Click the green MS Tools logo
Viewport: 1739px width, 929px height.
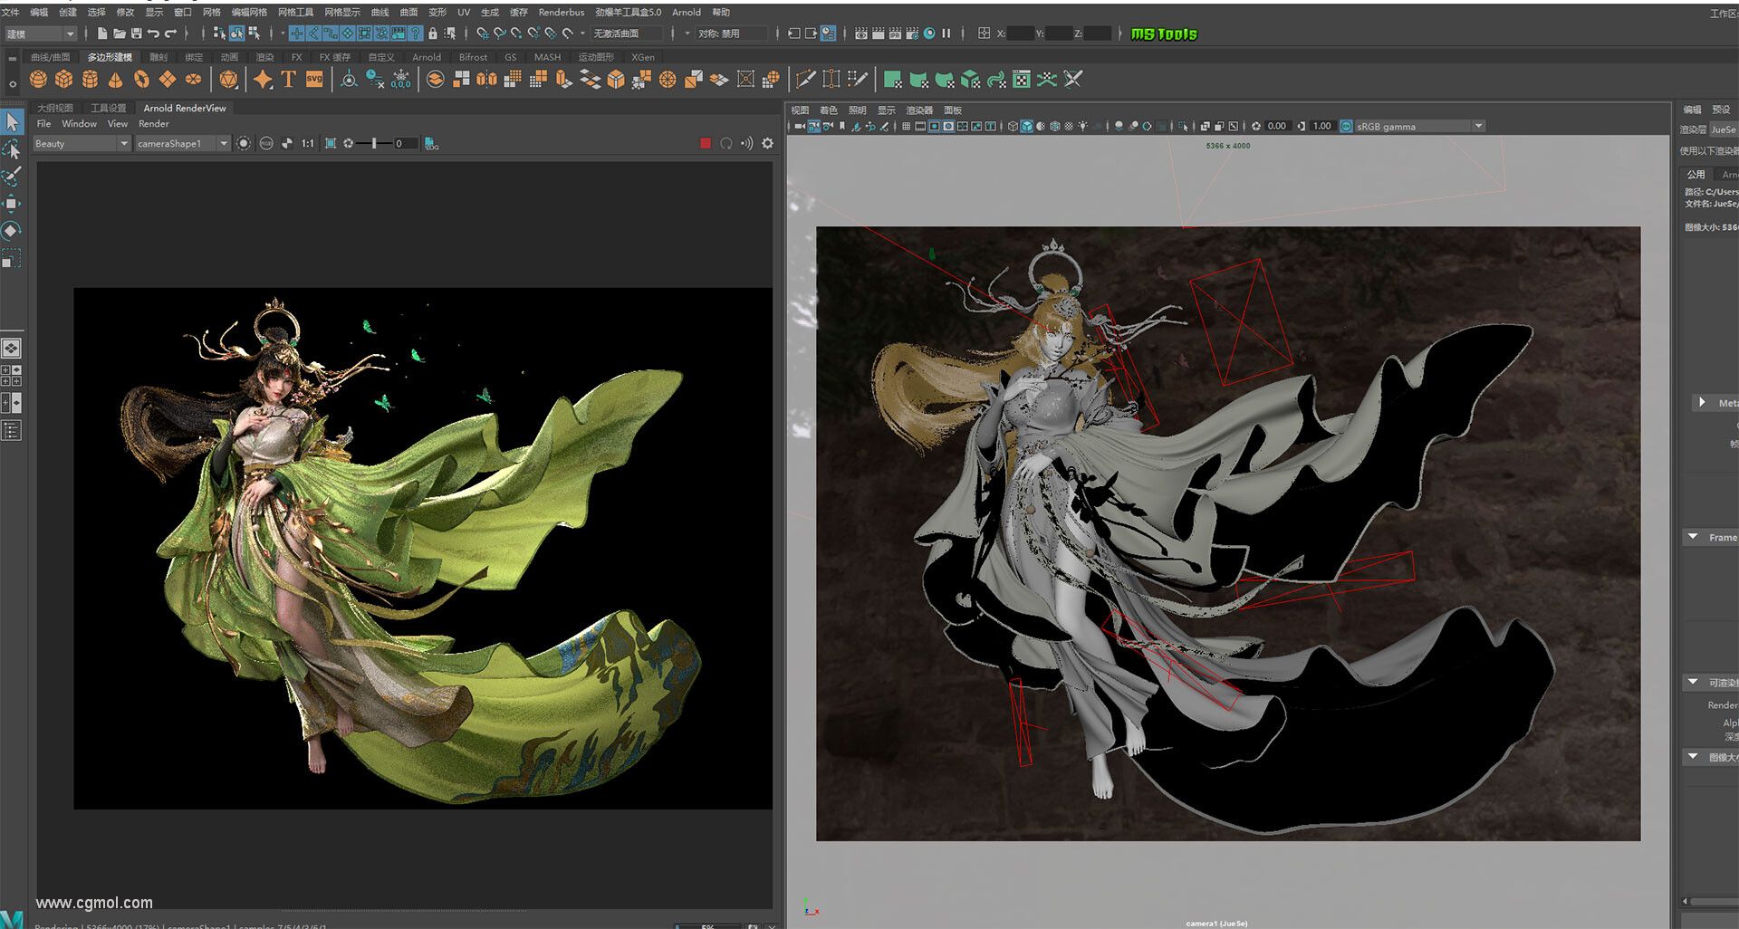coord(1164,34)
